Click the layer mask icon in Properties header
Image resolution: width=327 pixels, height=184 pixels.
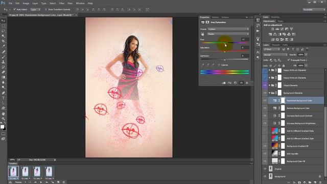click(207, 22)
